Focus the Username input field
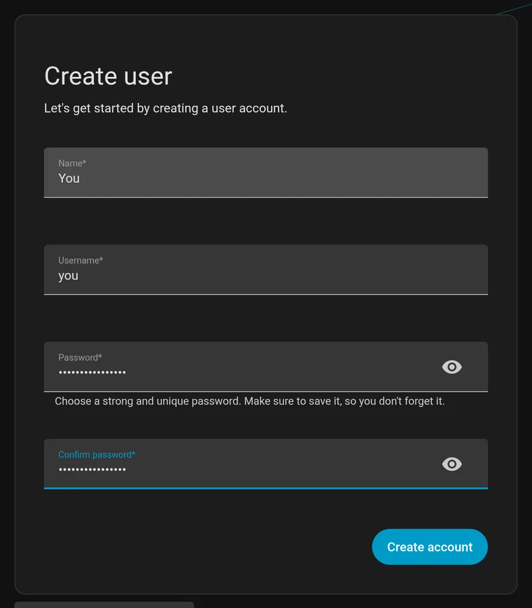 click(266, 270)
